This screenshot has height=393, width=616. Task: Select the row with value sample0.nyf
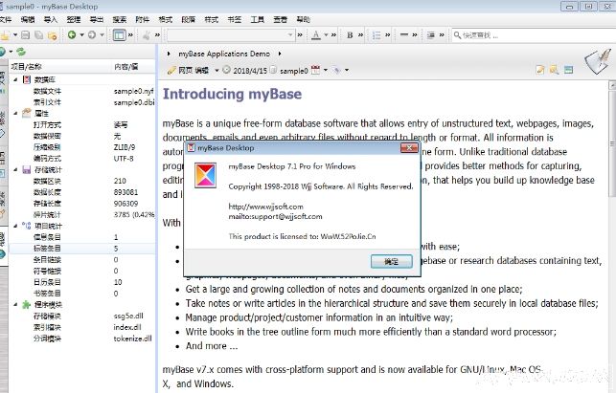coord(82,91)
